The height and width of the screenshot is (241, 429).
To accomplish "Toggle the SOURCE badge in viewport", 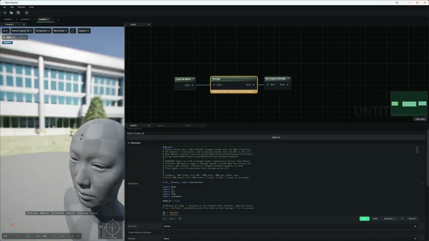I will coord(7,43).
